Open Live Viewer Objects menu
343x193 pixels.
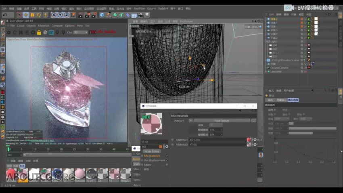[31, 25]
